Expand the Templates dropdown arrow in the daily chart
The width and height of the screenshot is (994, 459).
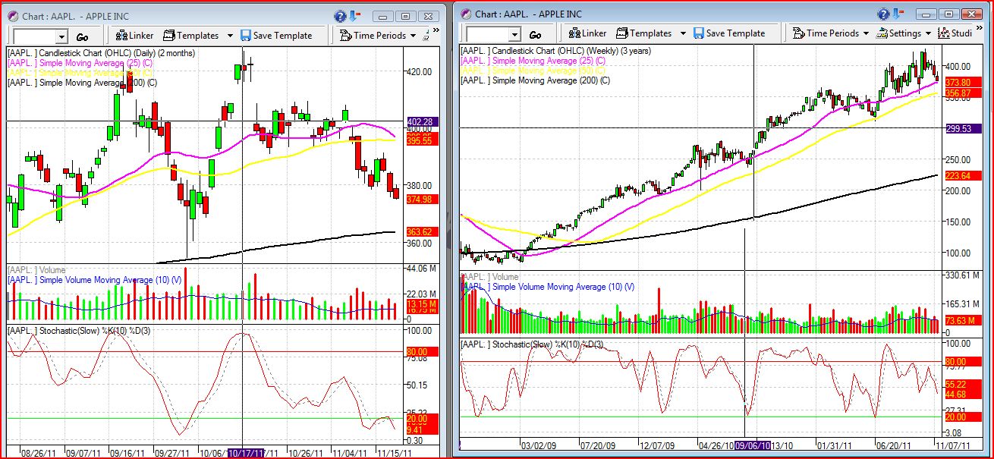point(231,36)
